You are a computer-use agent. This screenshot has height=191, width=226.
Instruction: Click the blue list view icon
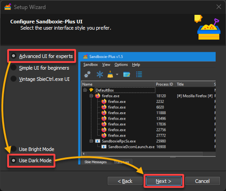(x=139, y=74)
